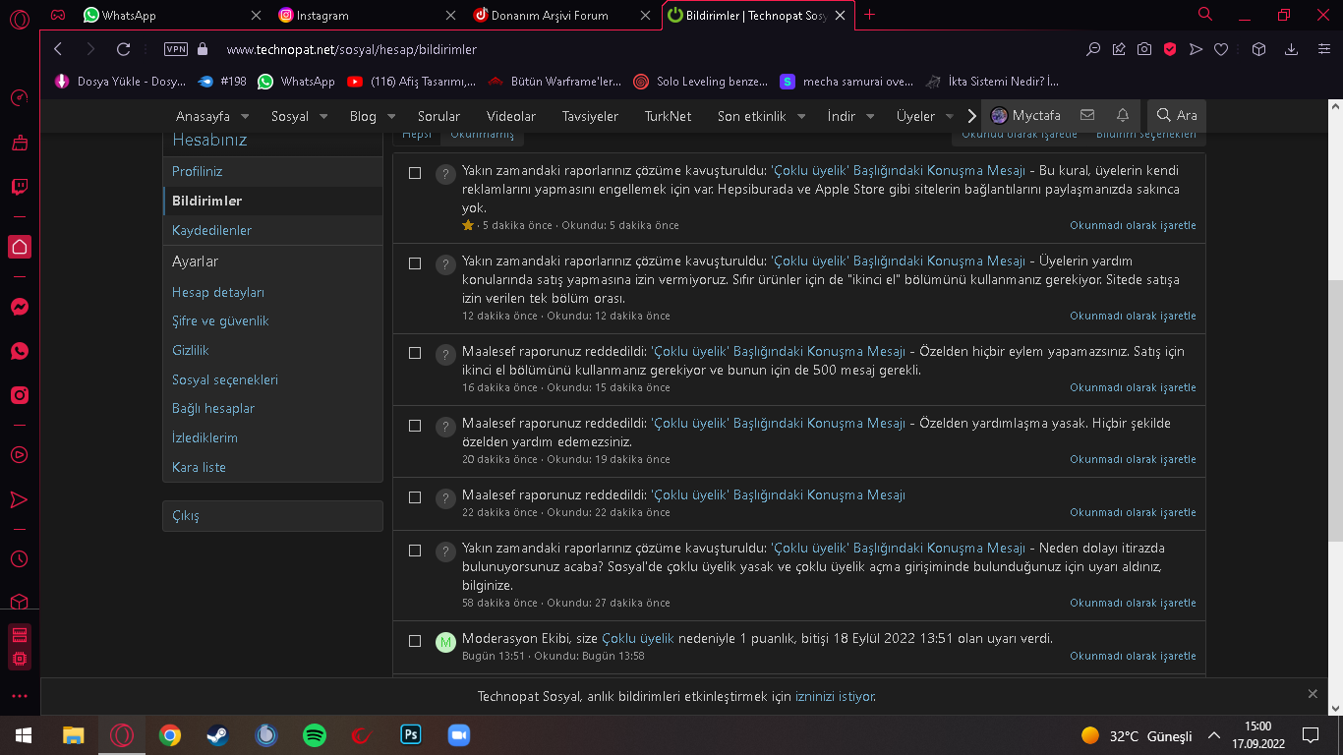The height and width of the screenshot is (755, 1343).
Task: Toggle the VPN badge in the address bar
Action: [x=175, y=49]
